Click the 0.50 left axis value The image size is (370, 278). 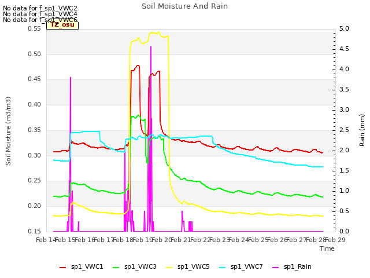[35, 54]
